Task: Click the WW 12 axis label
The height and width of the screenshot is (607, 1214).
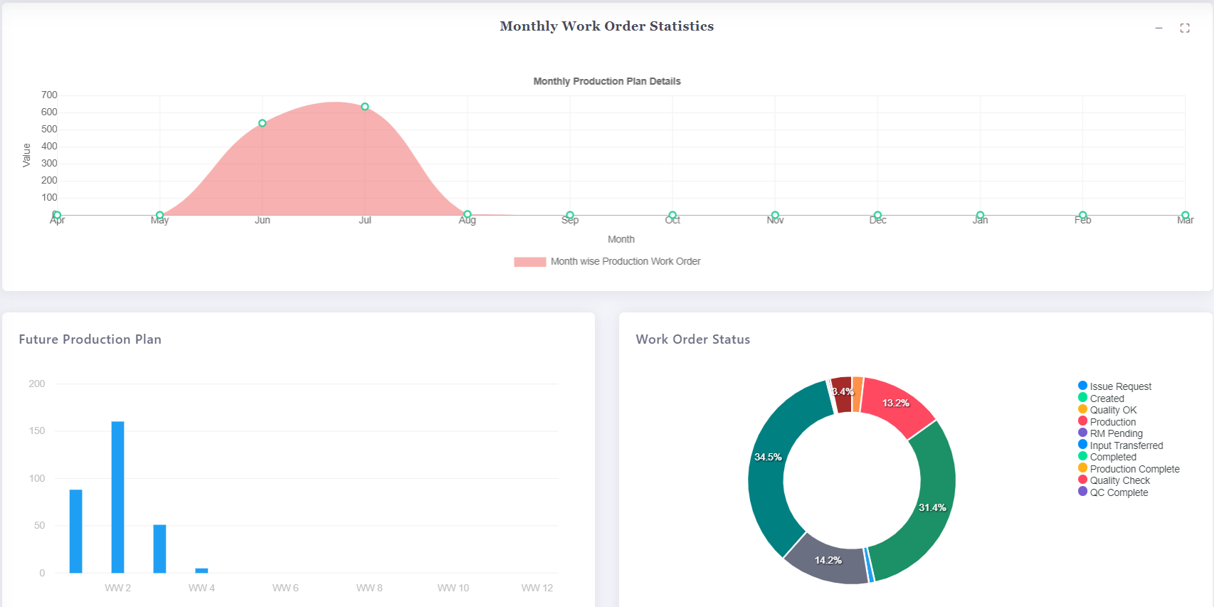Action: (x=537, y=588)
